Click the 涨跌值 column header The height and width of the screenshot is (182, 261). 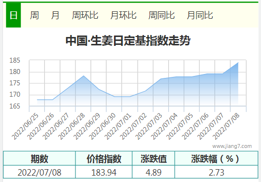pyautogui.click(x=153, y=158)
